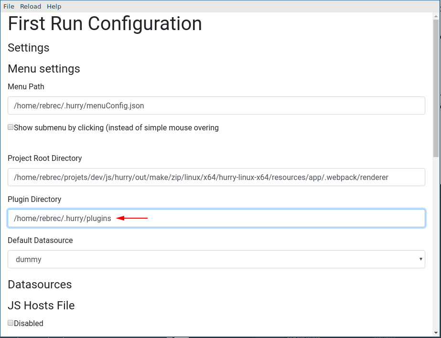Tick the Disabled checkbox under JS Hosts File
441x338 pixels.
tap(11, 323)
